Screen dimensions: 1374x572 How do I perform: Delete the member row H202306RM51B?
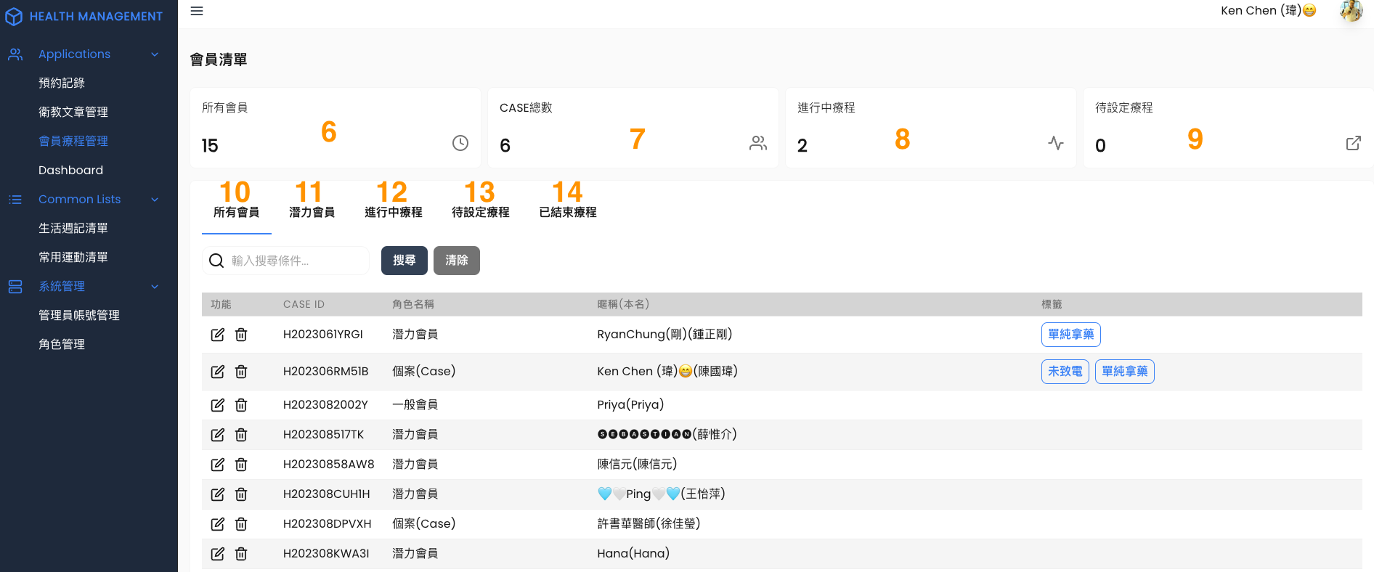241,372
